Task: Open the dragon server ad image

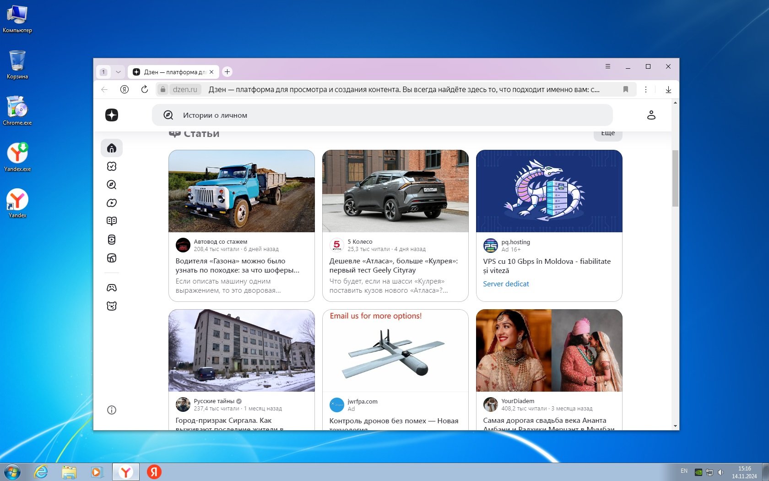Action: [x=549, y=191]
